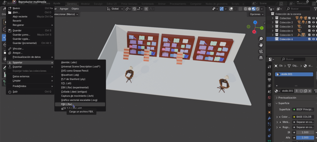
Task: Click the BASE COLOR texture button
Action: point(303,117)
